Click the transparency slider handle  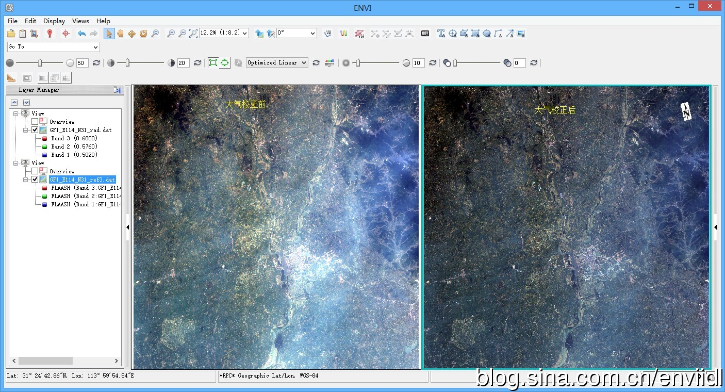pos(455,63)
